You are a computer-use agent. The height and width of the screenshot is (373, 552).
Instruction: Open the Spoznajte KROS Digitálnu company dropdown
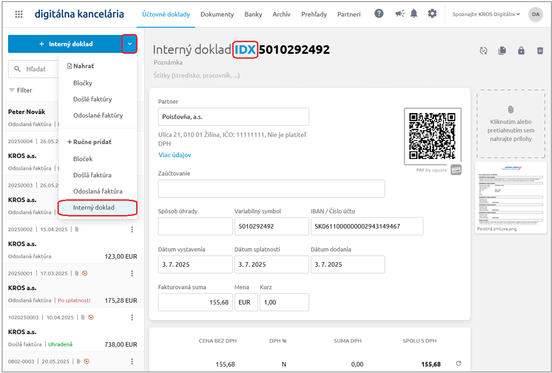click(486, 14)
